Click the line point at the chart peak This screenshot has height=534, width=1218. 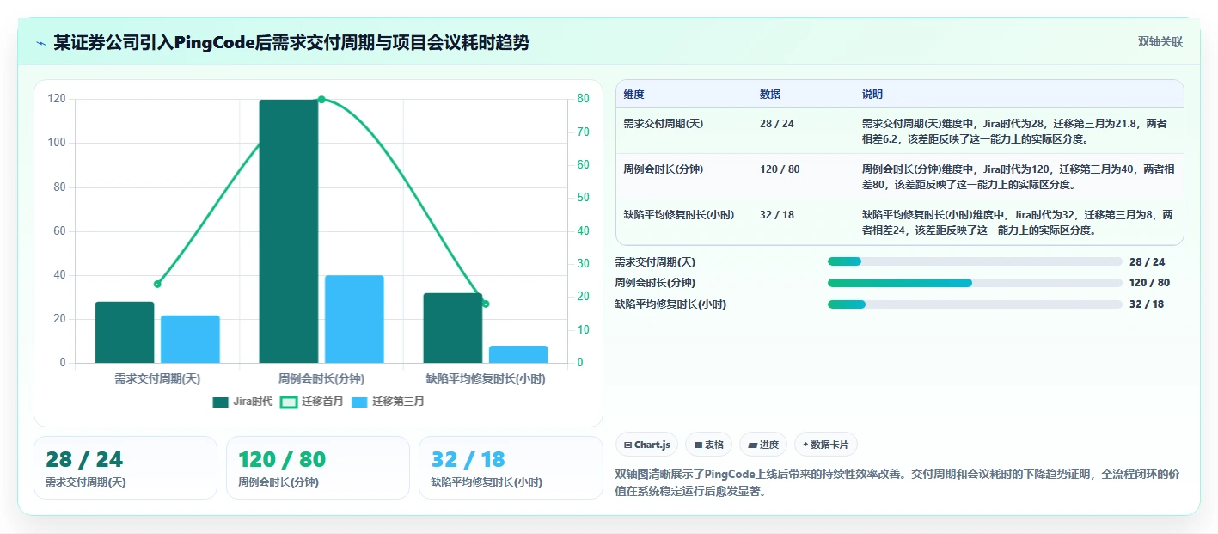pos(321,100)
